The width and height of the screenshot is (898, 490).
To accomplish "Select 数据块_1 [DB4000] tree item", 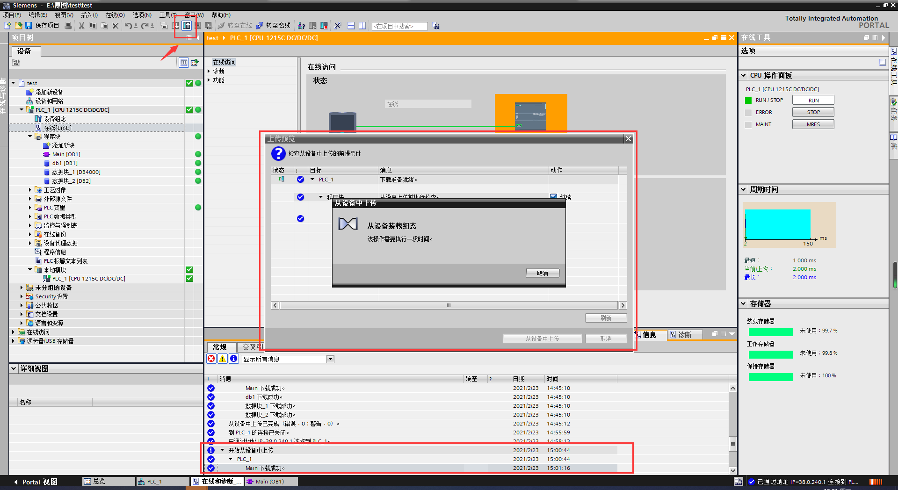I will tap(76, 172).
